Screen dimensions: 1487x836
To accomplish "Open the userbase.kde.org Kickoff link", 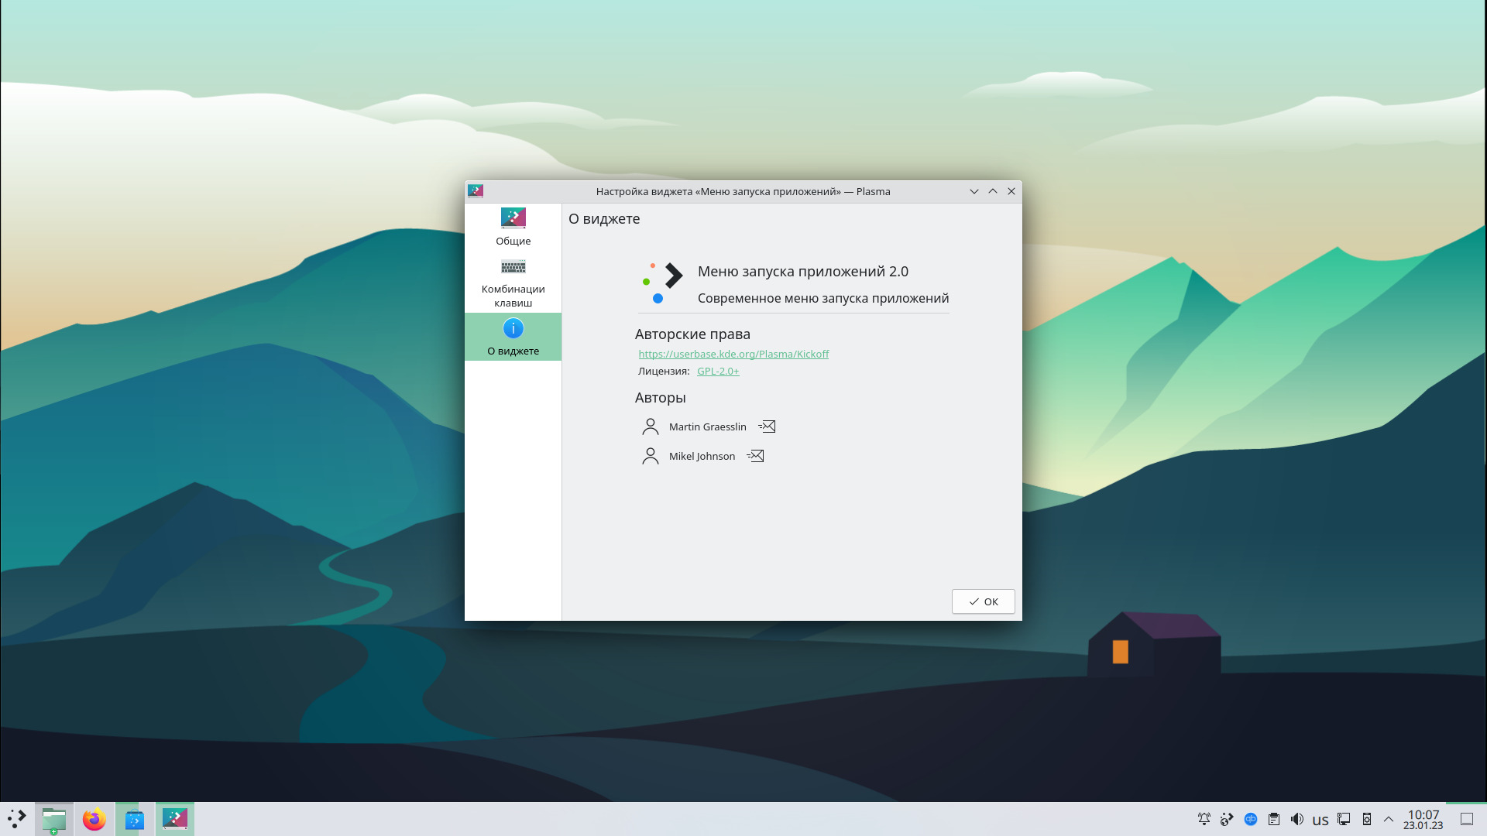I will point(733,354).
